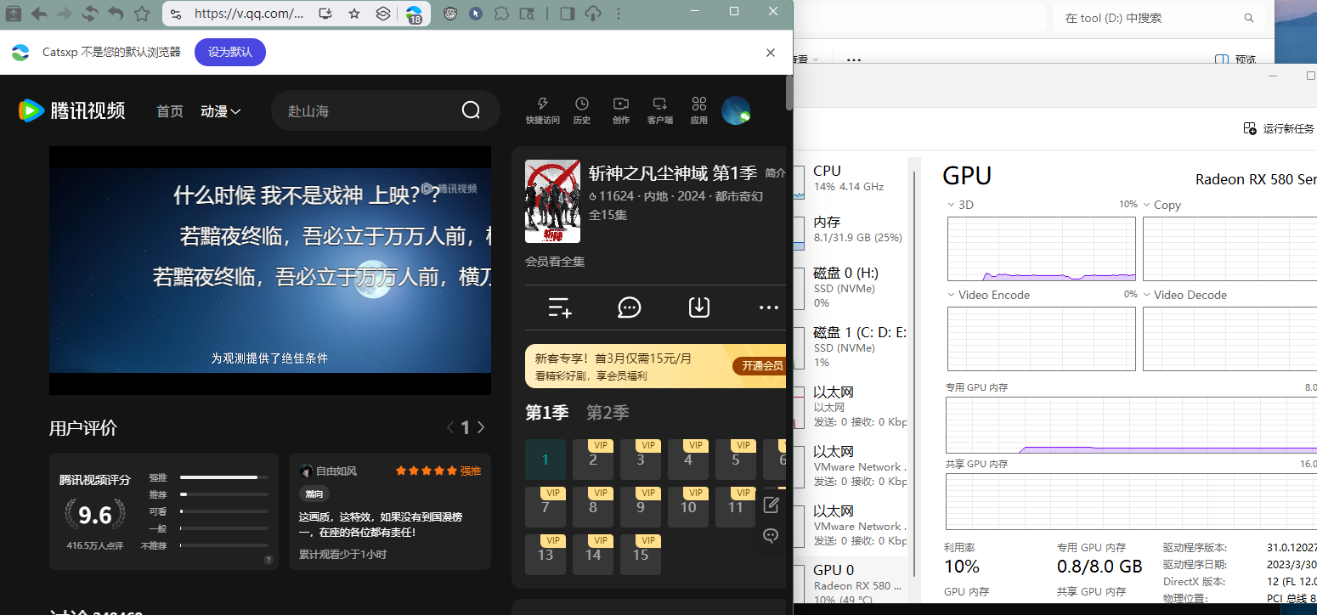Open the browser three-dot main menu
The width and height of the screenshot is (1317, 615).
pyautogui.click(x=618, y=14)
